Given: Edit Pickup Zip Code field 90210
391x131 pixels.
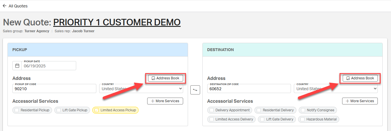Looking at the screenshot, I should 54,88.
